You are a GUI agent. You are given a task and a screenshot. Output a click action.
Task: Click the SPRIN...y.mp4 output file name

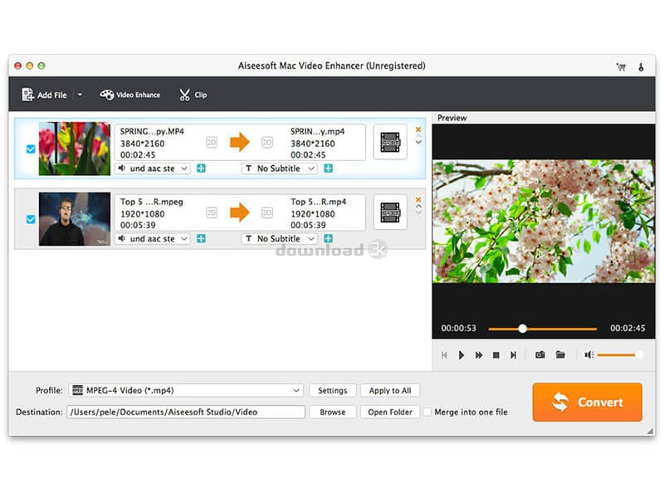pos(318,131)
